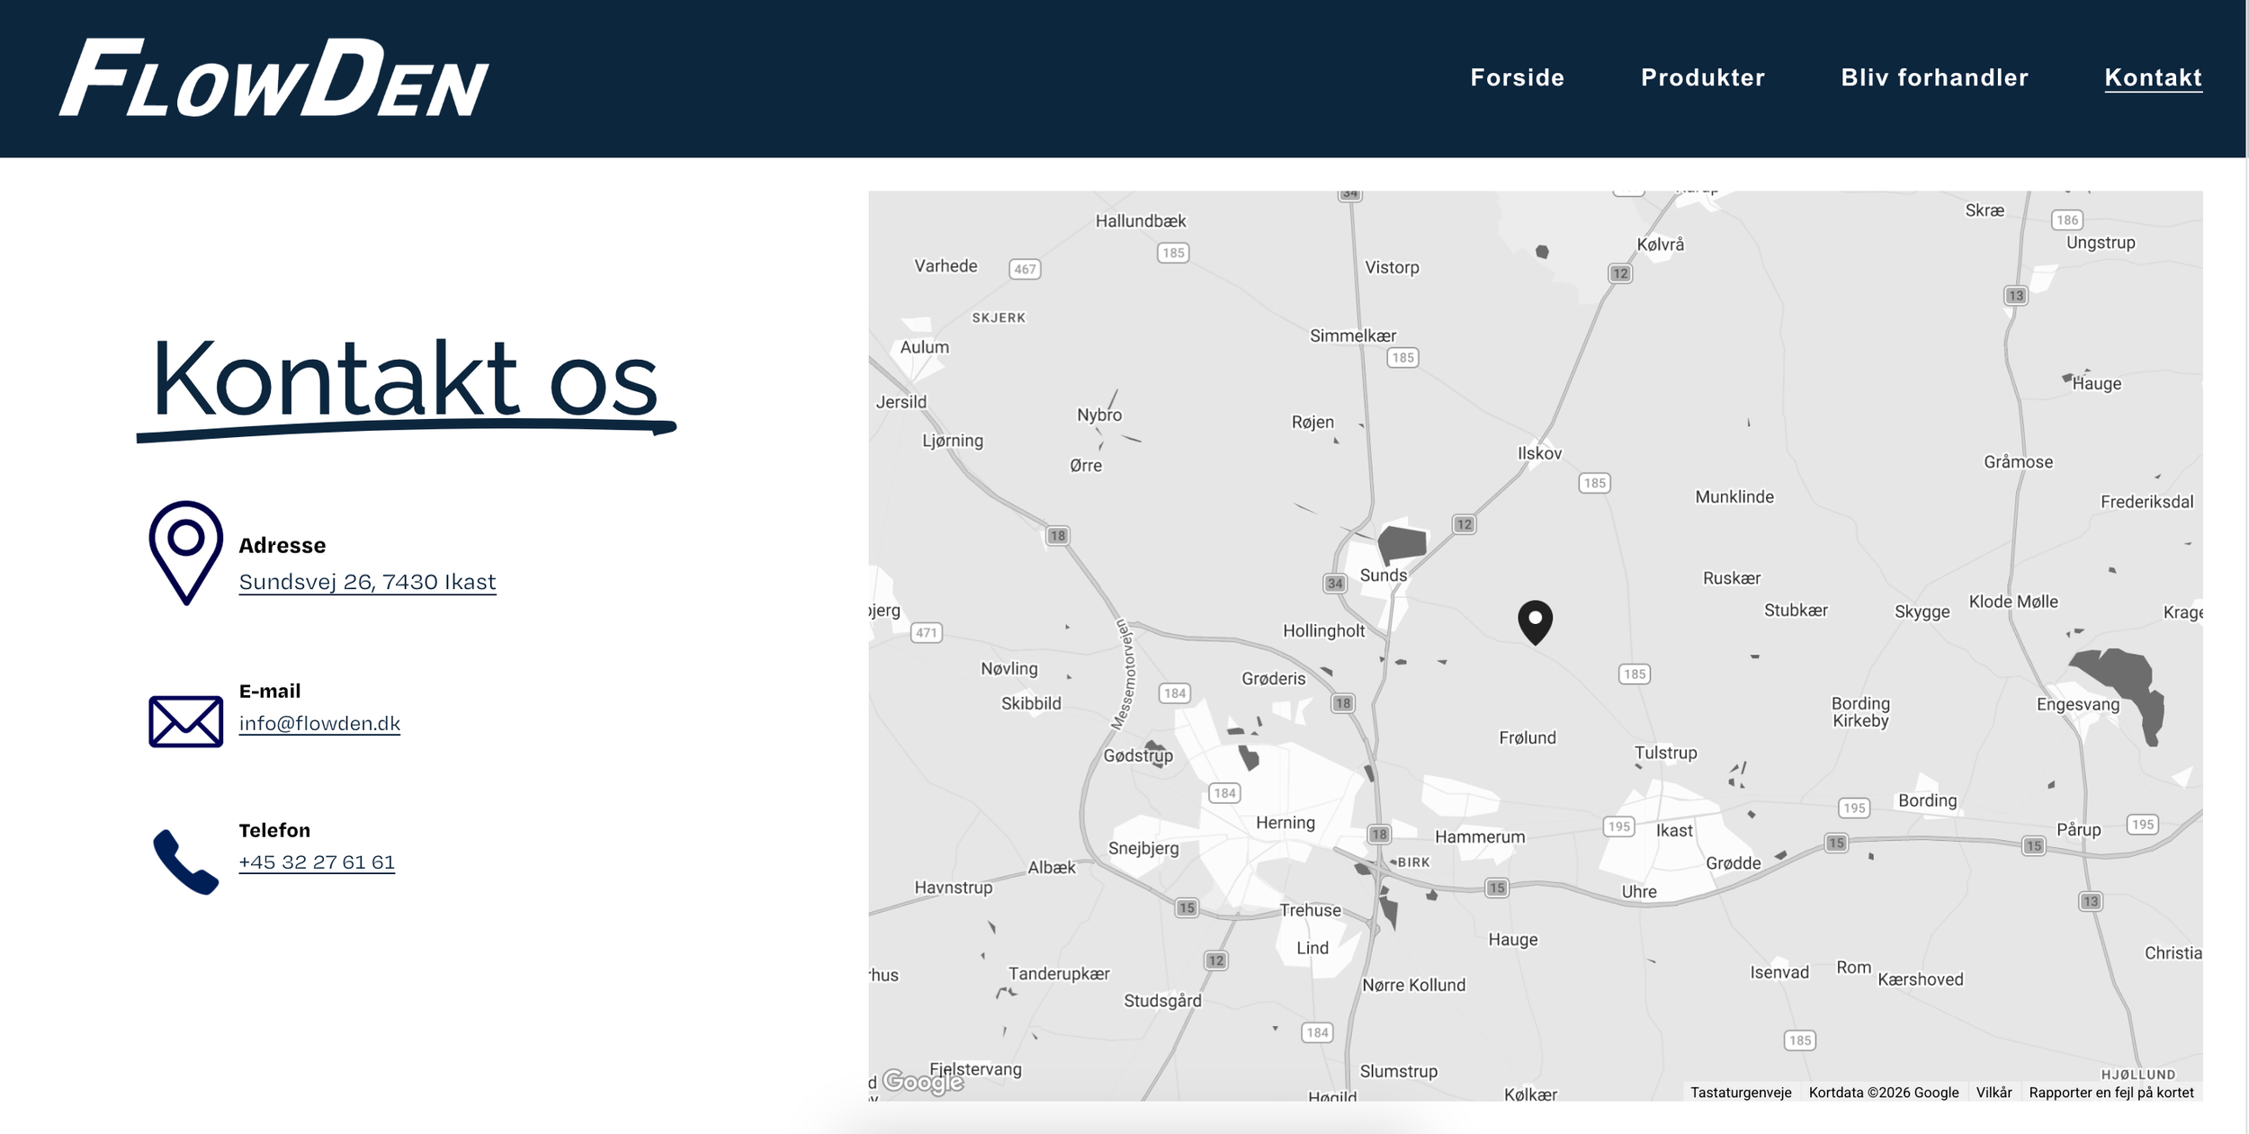Screen dimensions: 2249x1134
Task: Click the address location pin icon
Action: [x=185, y=552]
